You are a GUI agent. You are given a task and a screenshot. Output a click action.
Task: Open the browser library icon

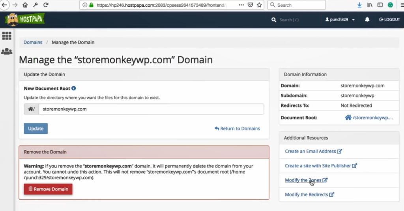click(x=370, y=5)
